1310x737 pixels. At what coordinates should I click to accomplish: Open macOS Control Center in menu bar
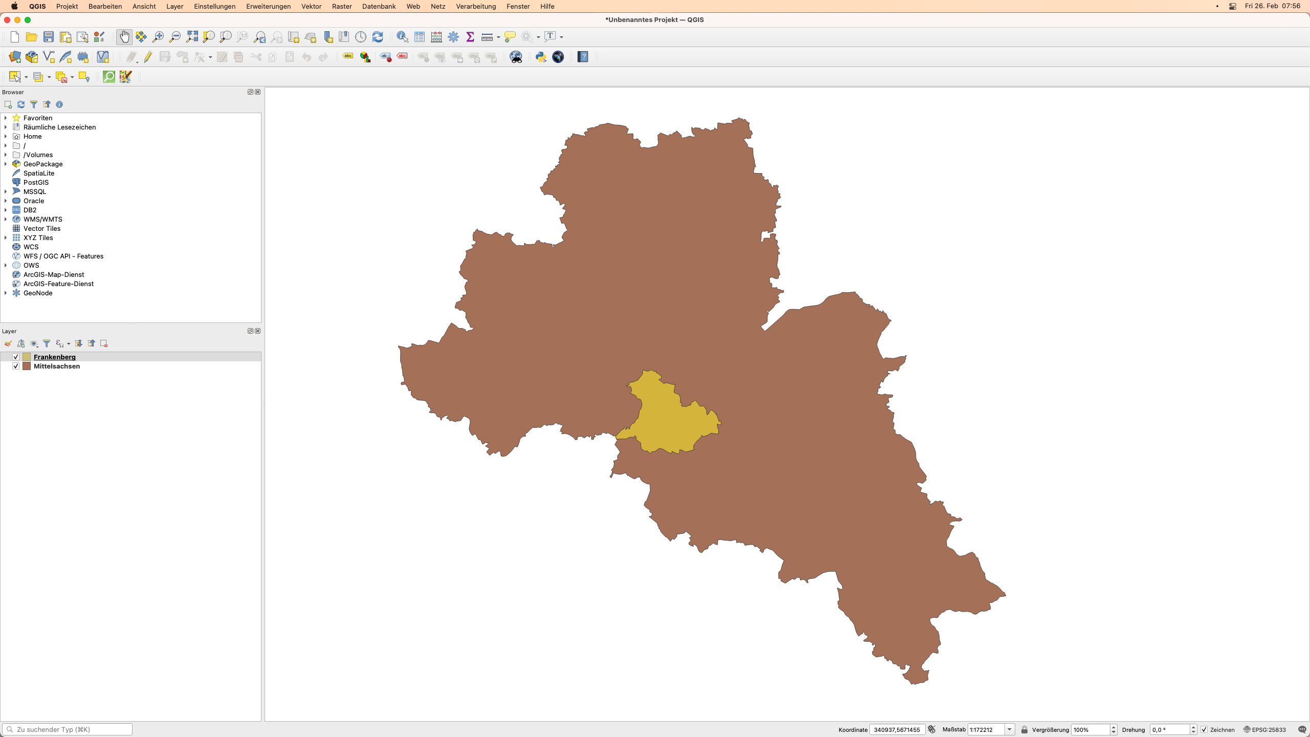(1233, 6)
